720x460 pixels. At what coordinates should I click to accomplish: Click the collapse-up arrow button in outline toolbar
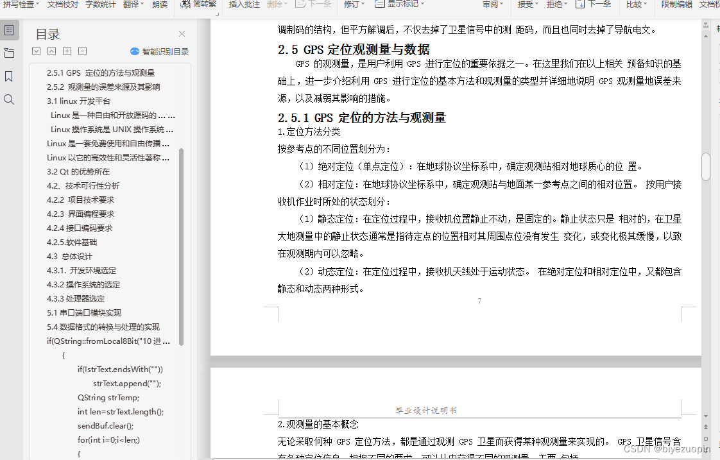(52, 51)
